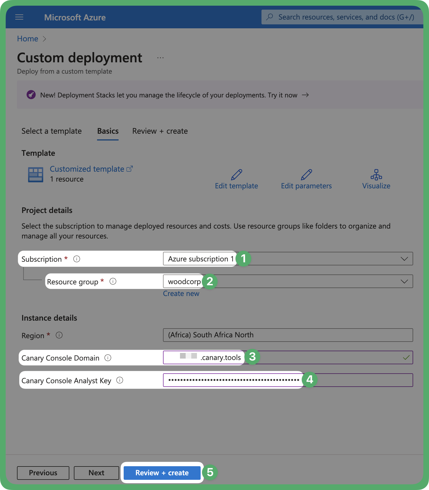Show info tooltip for Resource group
Image resolution: width=429 pixels, height=490 pixels.
tap(113, 281)
